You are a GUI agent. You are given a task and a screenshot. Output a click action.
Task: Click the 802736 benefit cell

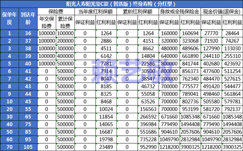[x=190, y=102]
